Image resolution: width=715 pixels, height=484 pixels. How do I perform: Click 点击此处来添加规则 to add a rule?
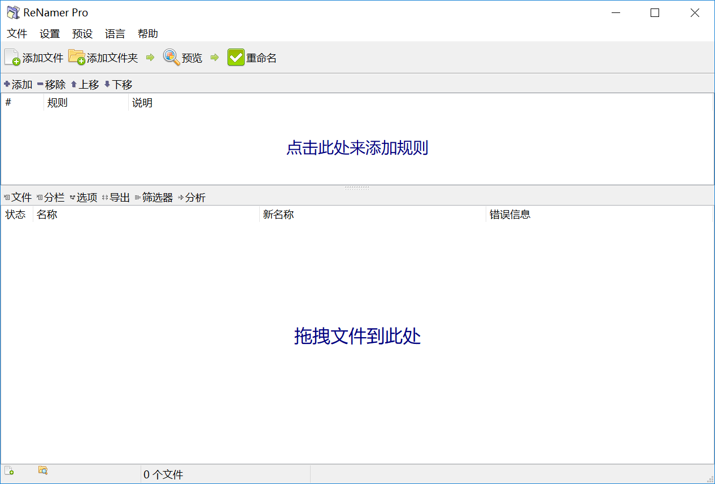pos(357,147)
